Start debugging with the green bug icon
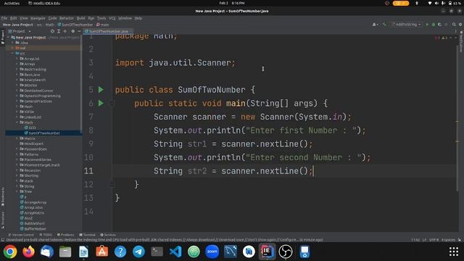The image size is (464, 261). coord(434,25)
